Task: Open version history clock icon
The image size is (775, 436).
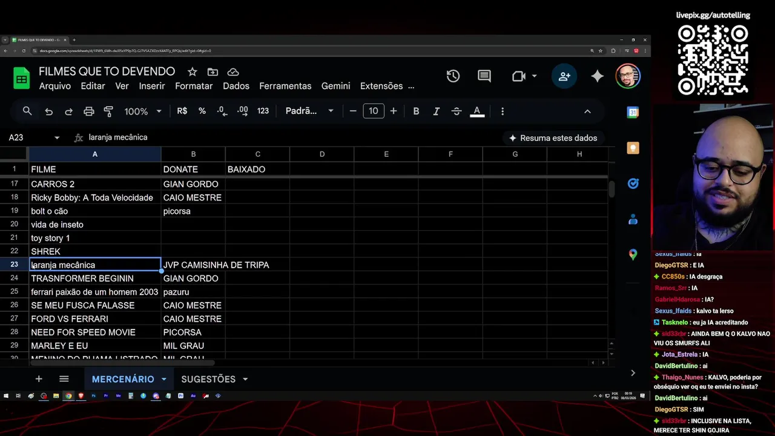Action: [453, 76]
